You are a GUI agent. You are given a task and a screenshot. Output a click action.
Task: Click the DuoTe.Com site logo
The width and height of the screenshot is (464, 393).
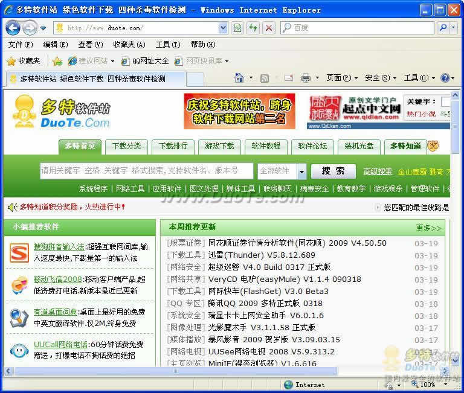coord(61,113)
